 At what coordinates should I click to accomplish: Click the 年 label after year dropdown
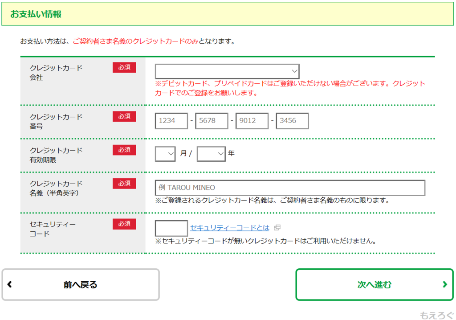point(231,153)
